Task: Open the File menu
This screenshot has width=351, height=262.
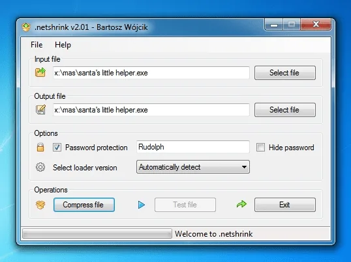Action: pyautogui.click(x=37, y=45)
